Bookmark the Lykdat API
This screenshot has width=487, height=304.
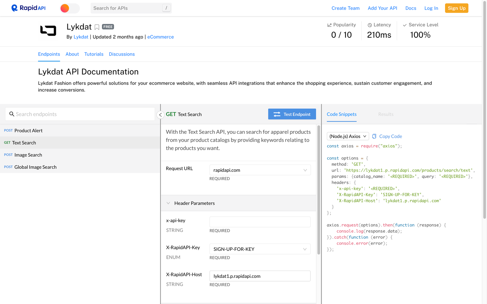(x=97, y=27)
